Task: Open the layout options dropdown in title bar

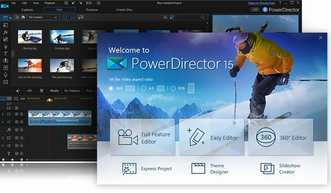Action: coord(90,3)
